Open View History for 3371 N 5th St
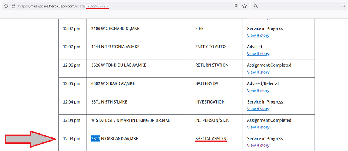 click(x=258, y=109)
